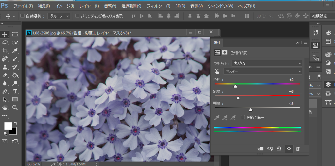
Task: Align top edges in the options bar
Action: click(x=133, y=16)
